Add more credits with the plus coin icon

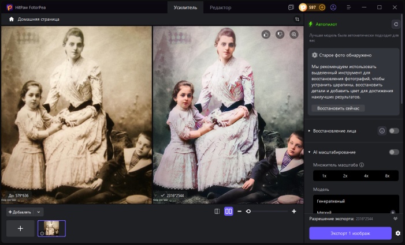tap(322, 7)
